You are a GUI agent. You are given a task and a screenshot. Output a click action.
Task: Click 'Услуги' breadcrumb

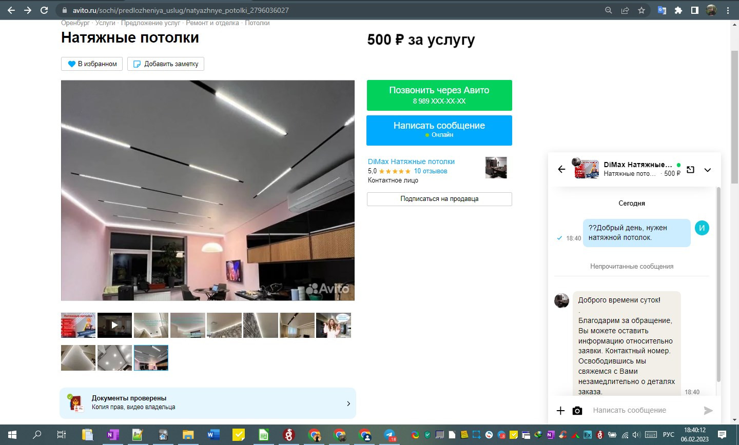click(105, 23)
